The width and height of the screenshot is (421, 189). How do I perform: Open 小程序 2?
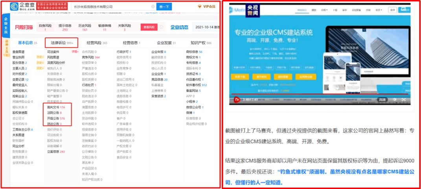(192, 102)
